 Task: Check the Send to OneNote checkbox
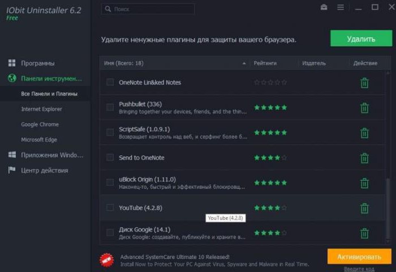[x=110, y=157]
